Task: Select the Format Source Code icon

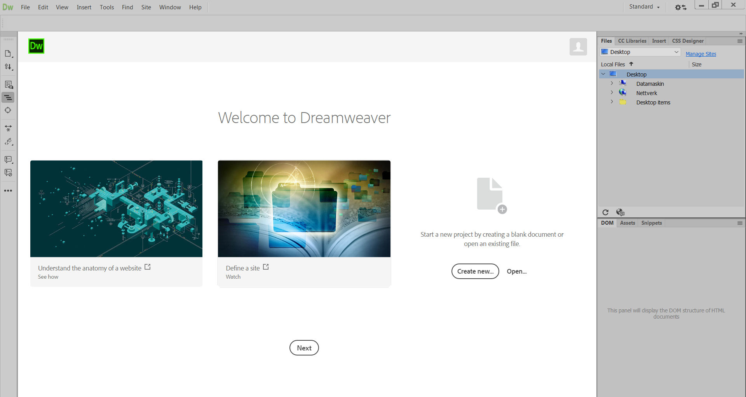Action: (x=8, y=142)
